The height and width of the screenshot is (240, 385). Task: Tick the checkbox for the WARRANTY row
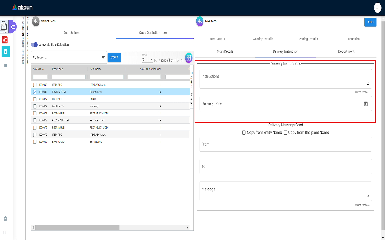point(35,106)
